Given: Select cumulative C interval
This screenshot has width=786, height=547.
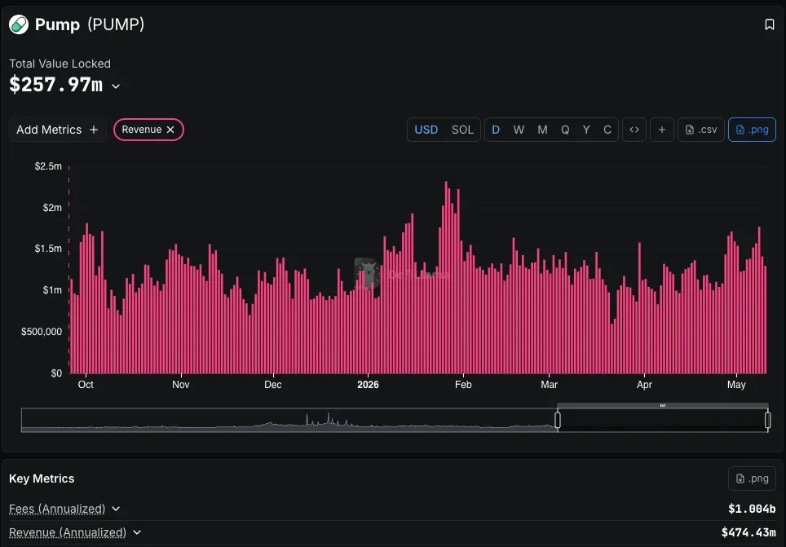Looking at the screenshot, I should point(607,130).
